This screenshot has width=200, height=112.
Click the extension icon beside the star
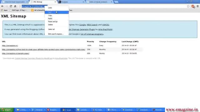[x=193, y=6]
